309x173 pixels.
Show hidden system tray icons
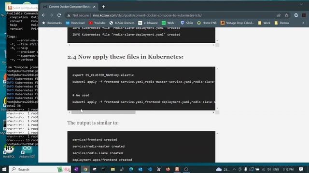234,169
